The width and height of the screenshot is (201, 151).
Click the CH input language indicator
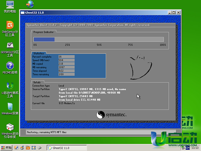tap(188, 148)
